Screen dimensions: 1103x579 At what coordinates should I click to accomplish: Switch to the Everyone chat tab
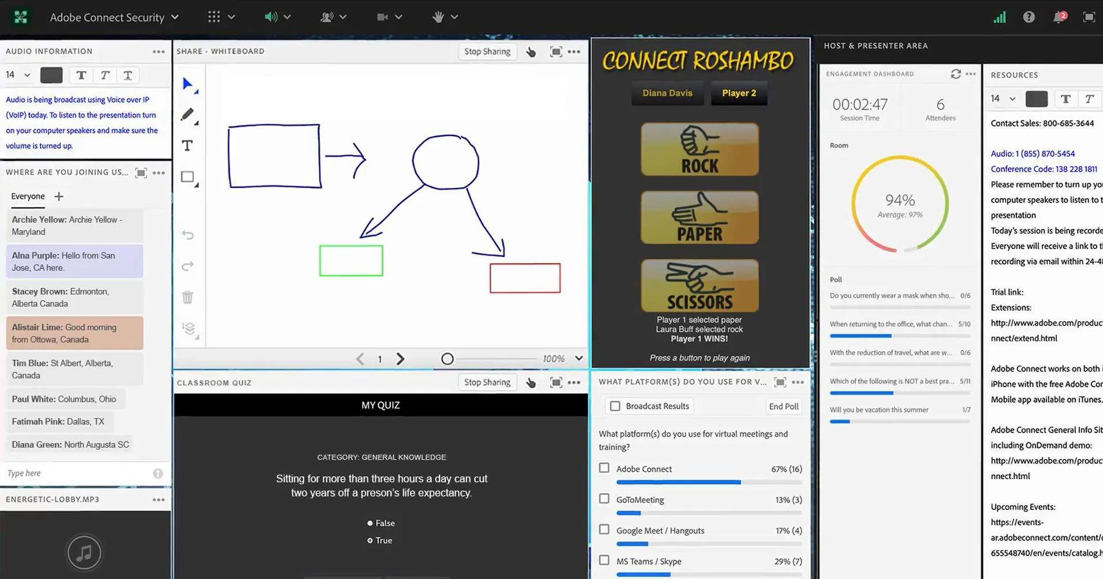pyautogui.click(x=28, y=196)
